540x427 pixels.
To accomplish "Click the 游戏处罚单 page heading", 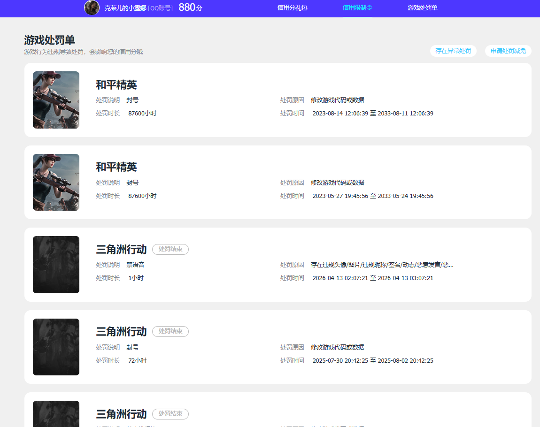I will (x=50, y=40).
